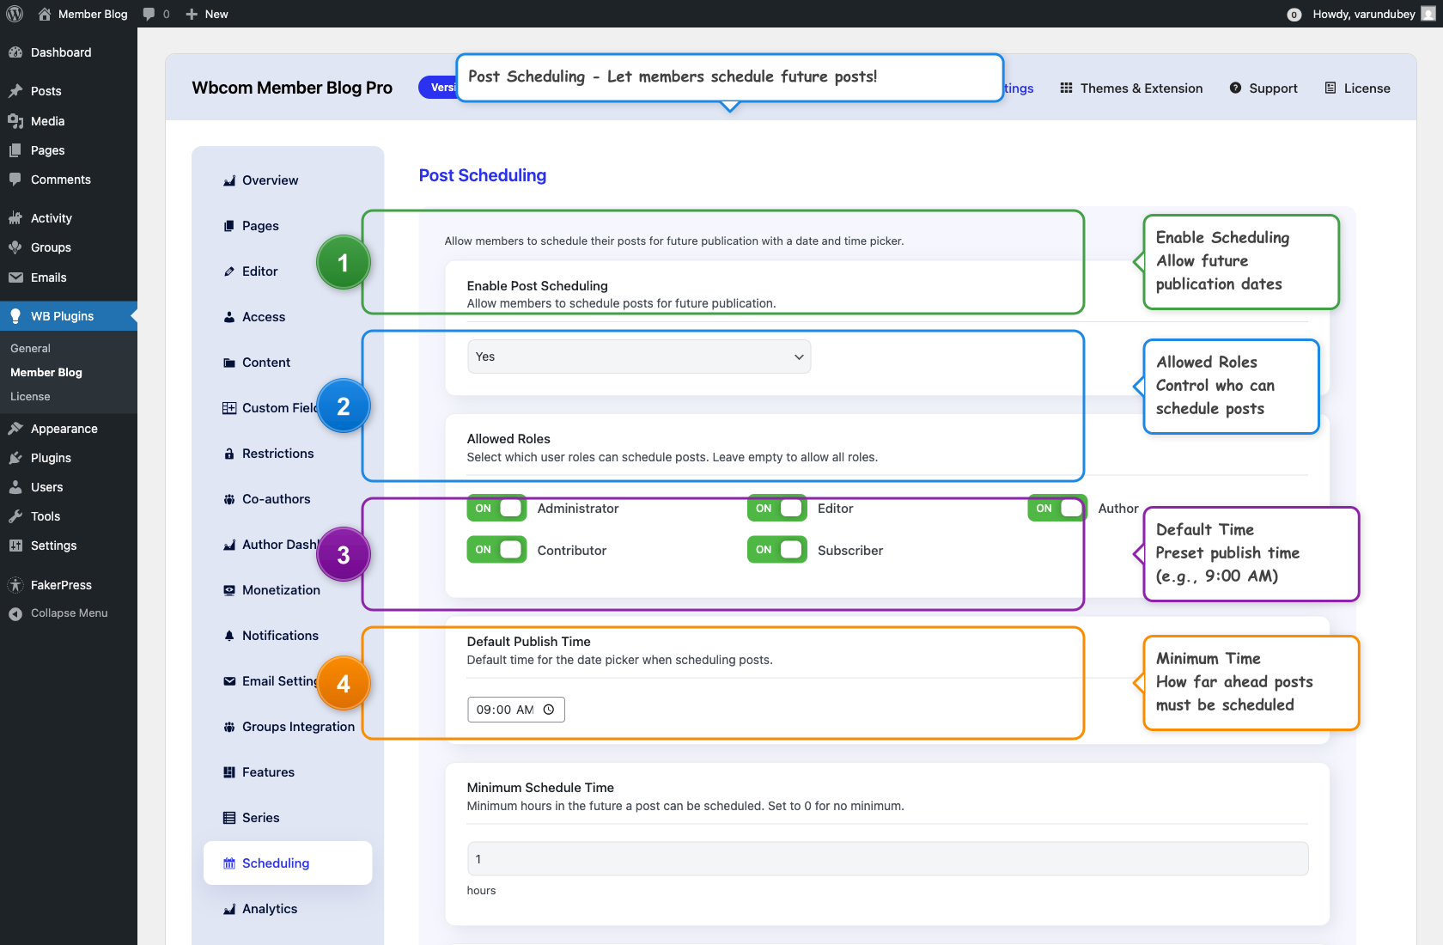Open the Series settings tab
Image resolution: width=1443 pixels, height=945 pixels.
coord(288,818)
